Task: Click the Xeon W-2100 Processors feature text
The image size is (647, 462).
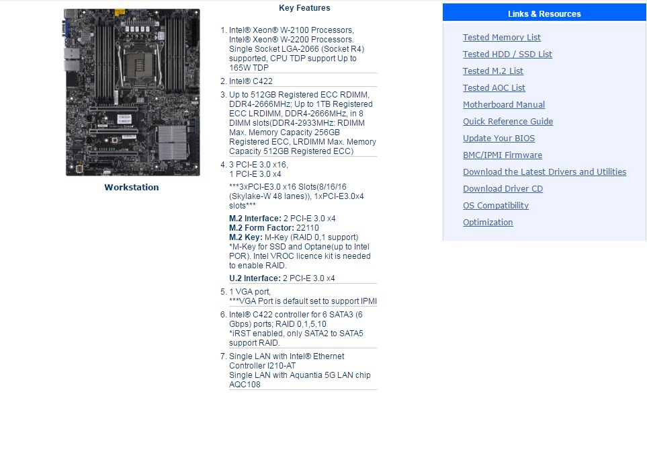Action: pyautogui.click(x=297, y=48)
